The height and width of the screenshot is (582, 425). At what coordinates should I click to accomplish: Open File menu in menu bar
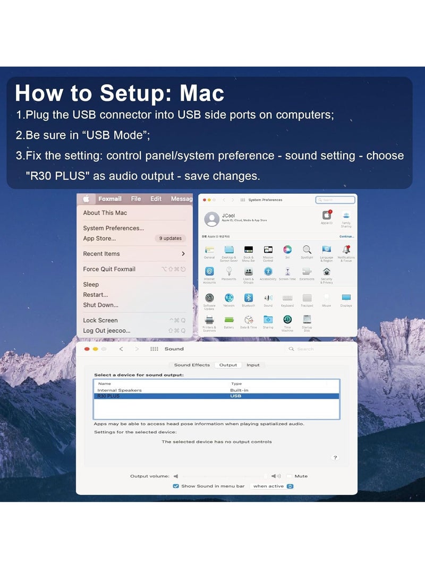click(x=136, y=199)
